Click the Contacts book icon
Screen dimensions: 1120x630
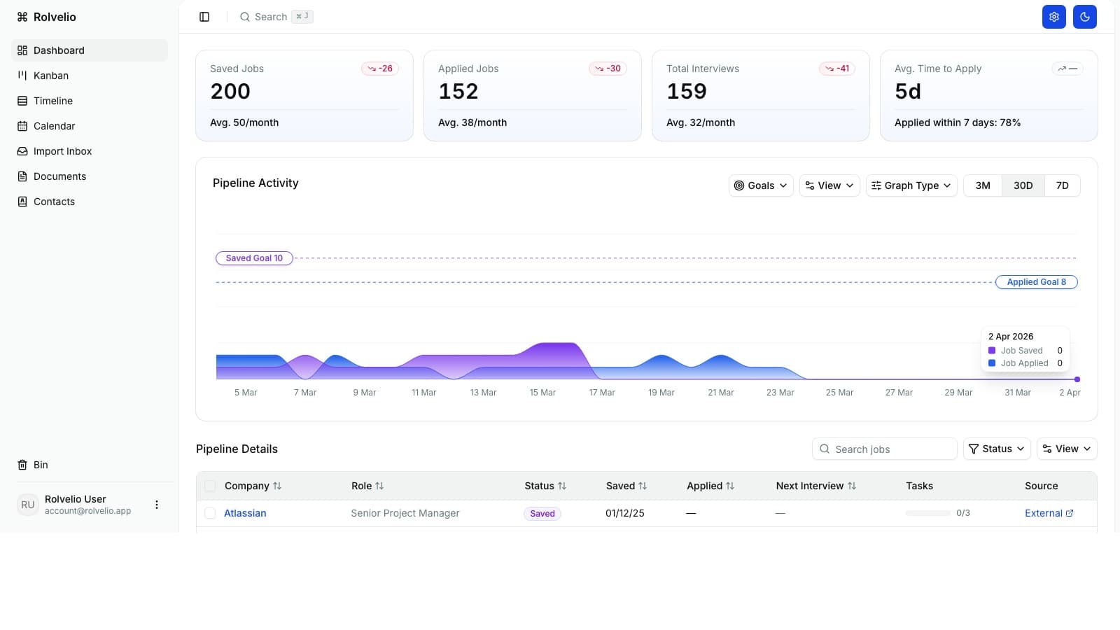(x=22, y=202)
